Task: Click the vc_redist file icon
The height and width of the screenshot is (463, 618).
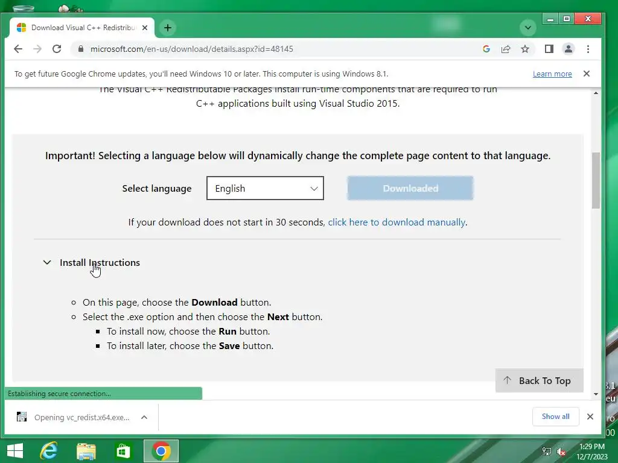Action: point(22,417)
